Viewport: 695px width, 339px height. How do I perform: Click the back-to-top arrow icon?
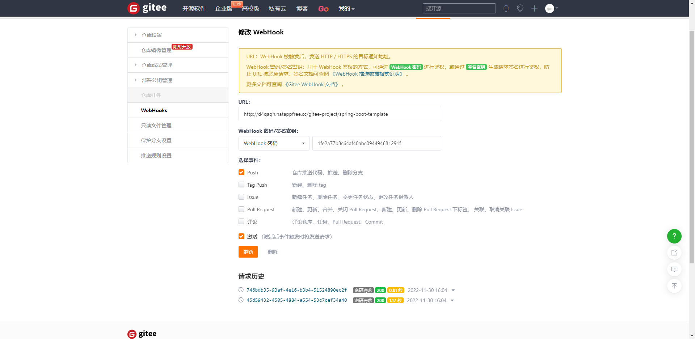[674, 286]
